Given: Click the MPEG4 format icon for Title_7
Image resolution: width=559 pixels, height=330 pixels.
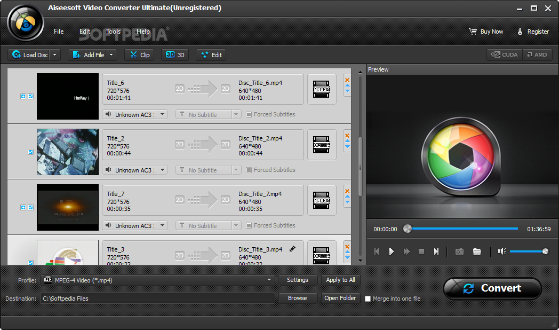Looking at the screenshot, I should [322, 200].
